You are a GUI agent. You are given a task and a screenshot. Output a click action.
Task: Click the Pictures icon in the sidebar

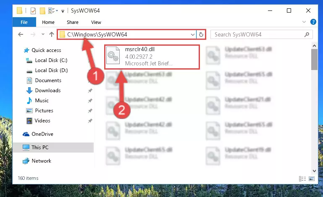(x=29, y=111)
